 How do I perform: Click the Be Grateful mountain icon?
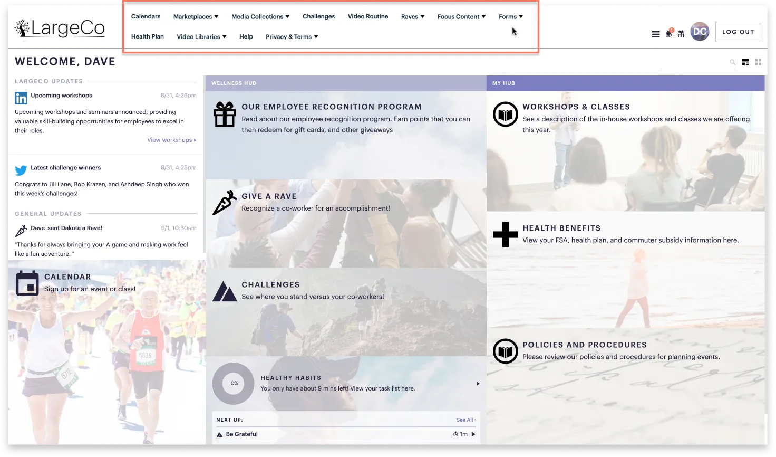tap(220, 435)
